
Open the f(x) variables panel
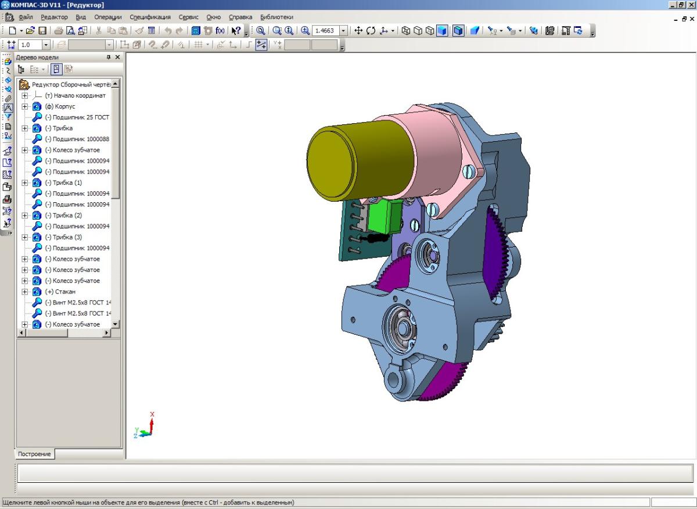220,31
